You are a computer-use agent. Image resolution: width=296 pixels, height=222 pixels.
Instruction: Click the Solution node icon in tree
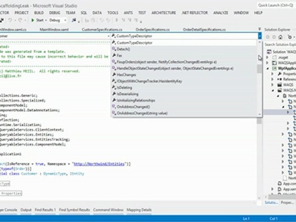tap(269, 52)
